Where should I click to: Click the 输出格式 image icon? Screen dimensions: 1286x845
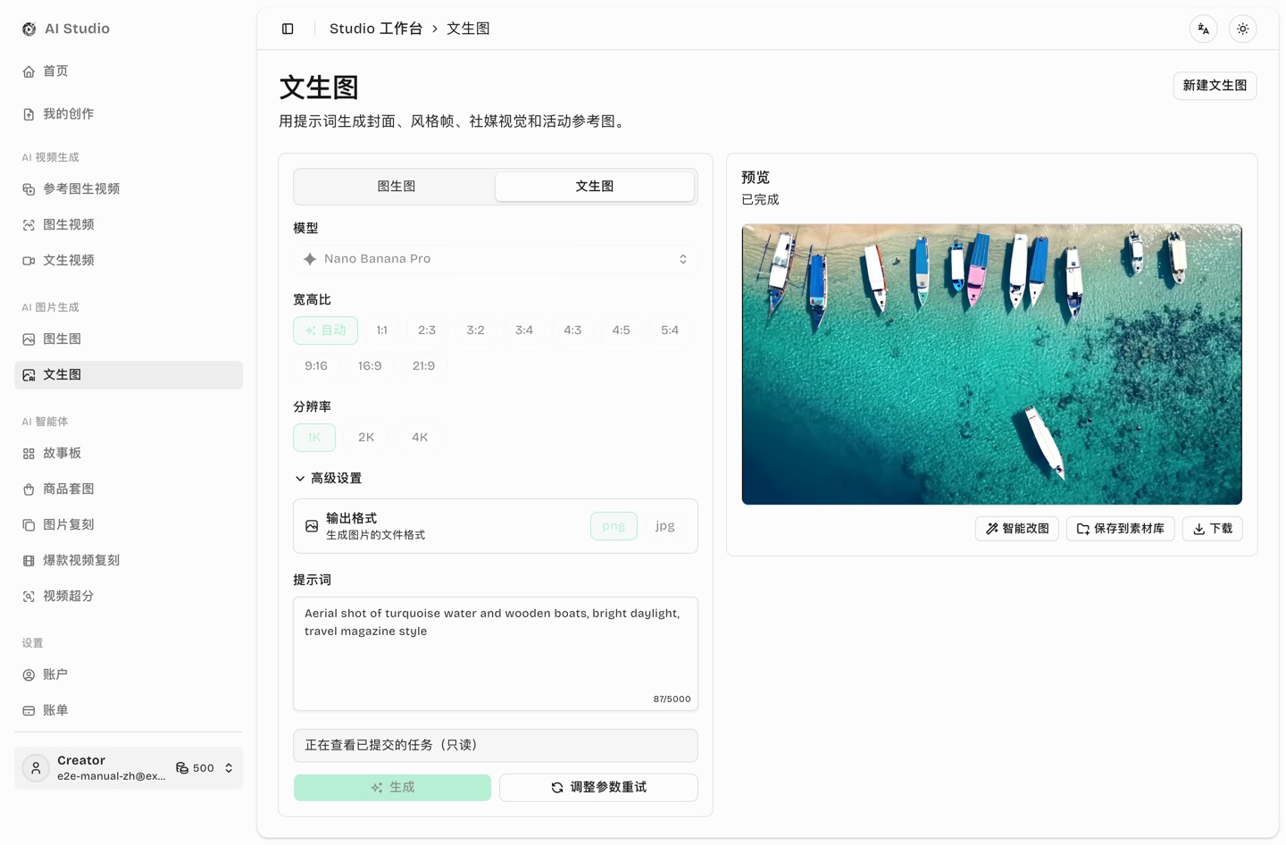(x=312, y=526)
